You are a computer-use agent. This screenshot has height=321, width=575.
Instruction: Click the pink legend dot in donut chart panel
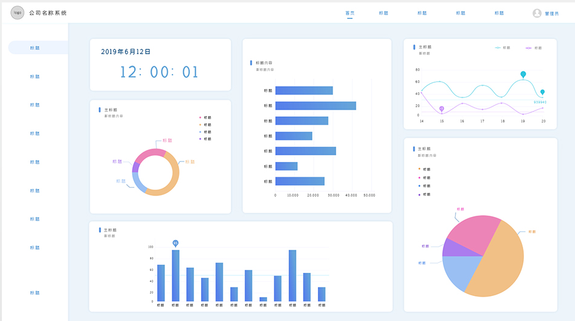[200, 118]
